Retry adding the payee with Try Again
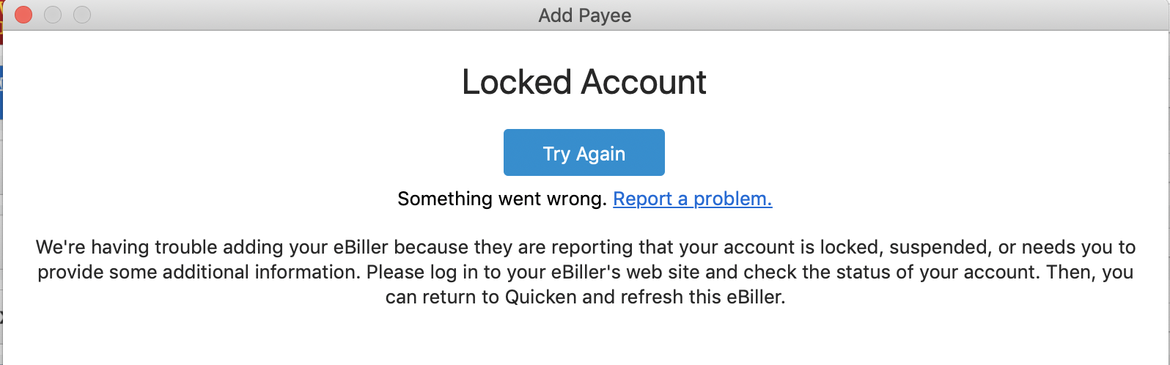Image resolution: width=1170 pixels, height=365 pixels. click(x=584, y=152)
